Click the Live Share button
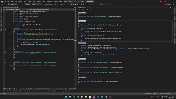The height and width of the screenshot is (99, 176). 167,4
